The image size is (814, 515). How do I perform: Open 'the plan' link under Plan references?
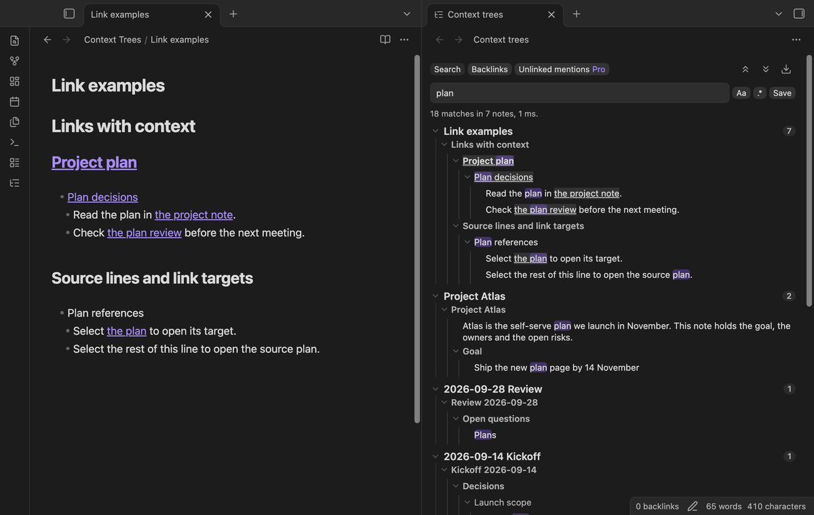[127, 331]
